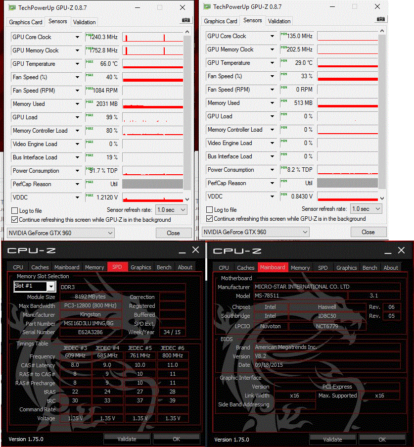The image size is (414, 447).
Task: Enable Log to file in MIN-values GPU-Z window
Action: (x=209, y=210)
